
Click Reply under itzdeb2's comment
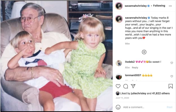click(x=135, y=67)
